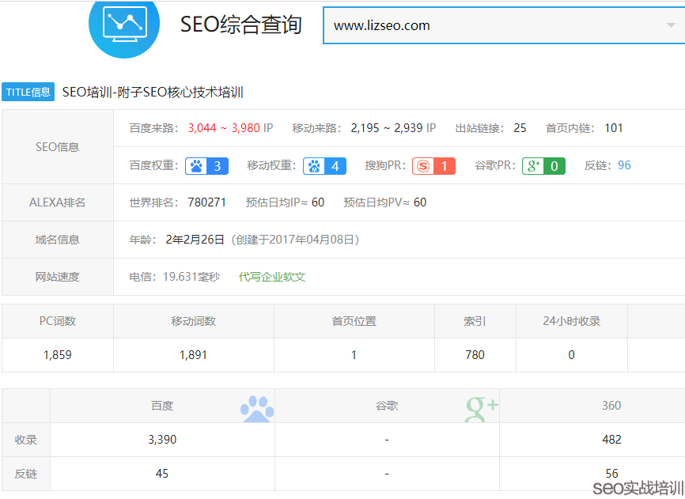Click the 360 反链 value 56
The image size is (685, 499).
pos(611,474)
